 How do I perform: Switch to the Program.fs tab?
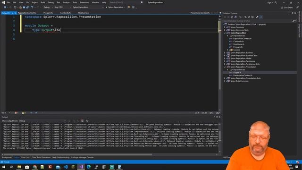(48, 13)
